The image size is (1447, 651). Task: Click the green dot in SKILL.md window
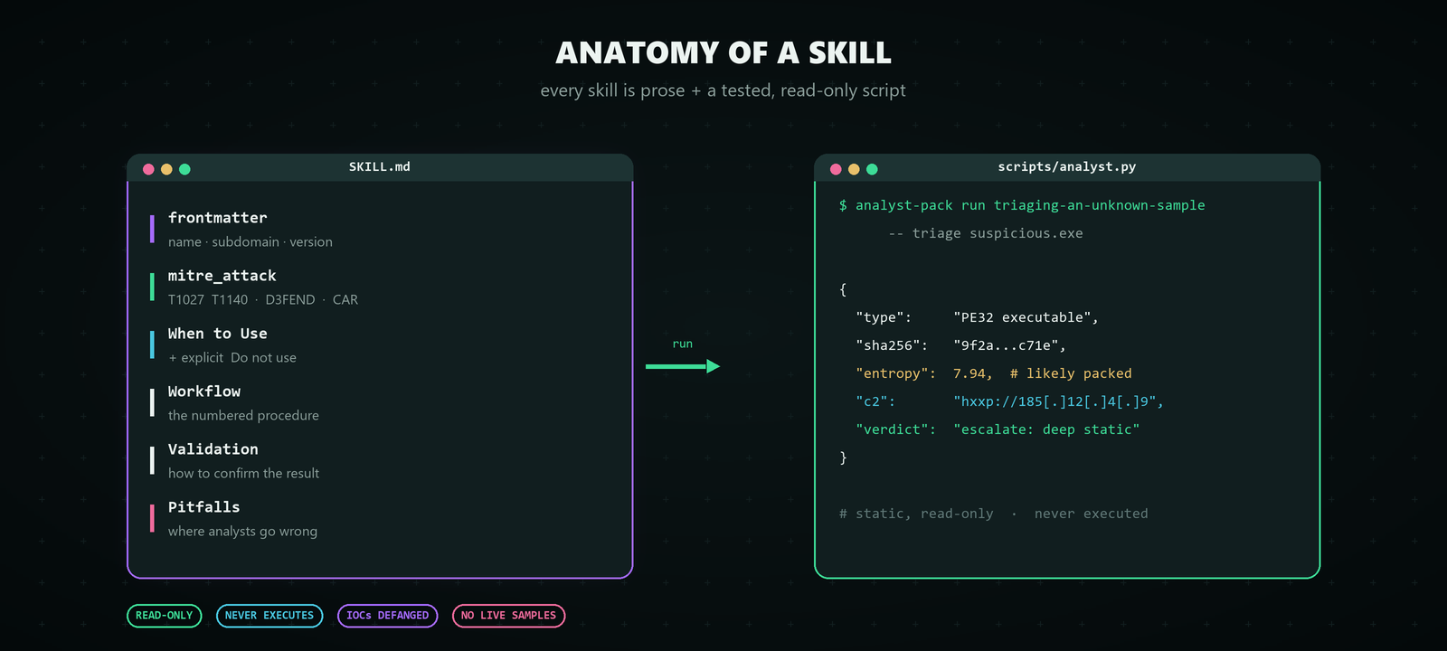pos(184,169)
